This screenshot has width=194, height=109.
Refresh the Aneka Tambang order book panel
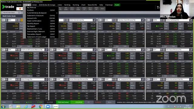tap(191, 20)
